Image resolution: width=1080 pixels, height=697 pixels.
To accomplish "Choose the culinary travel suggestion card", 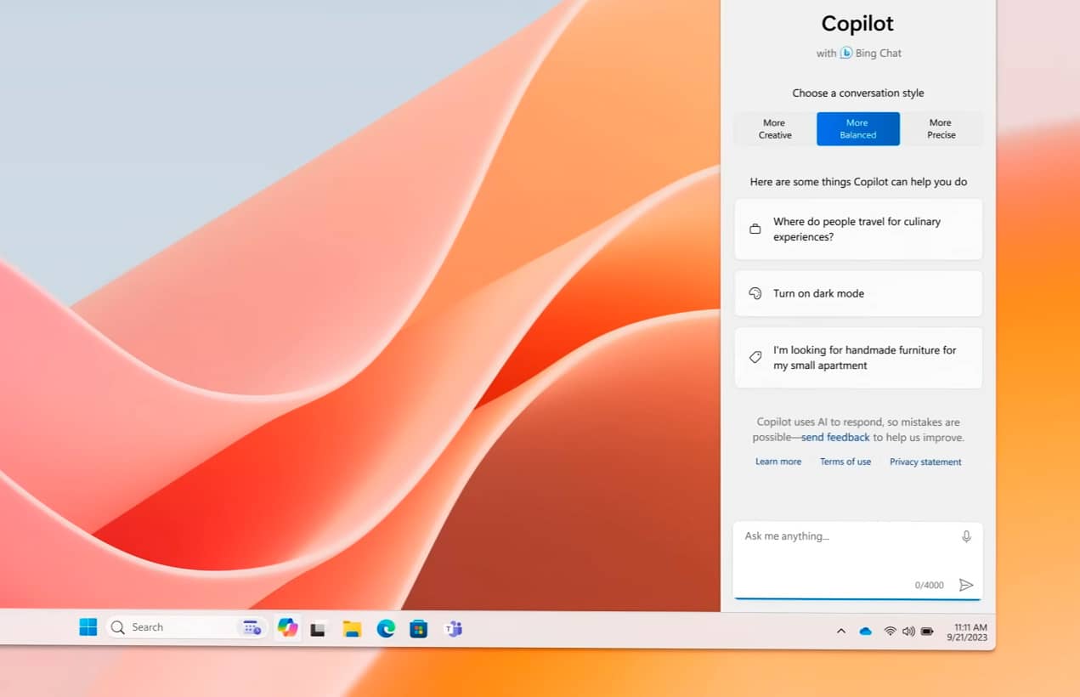I will pyautogui.click(x=857, y=229).
